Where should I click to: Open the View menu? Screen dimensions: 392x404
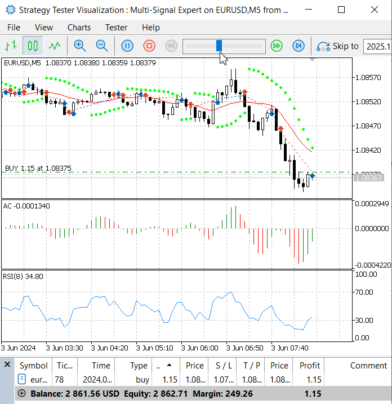(x=44, y=28)
